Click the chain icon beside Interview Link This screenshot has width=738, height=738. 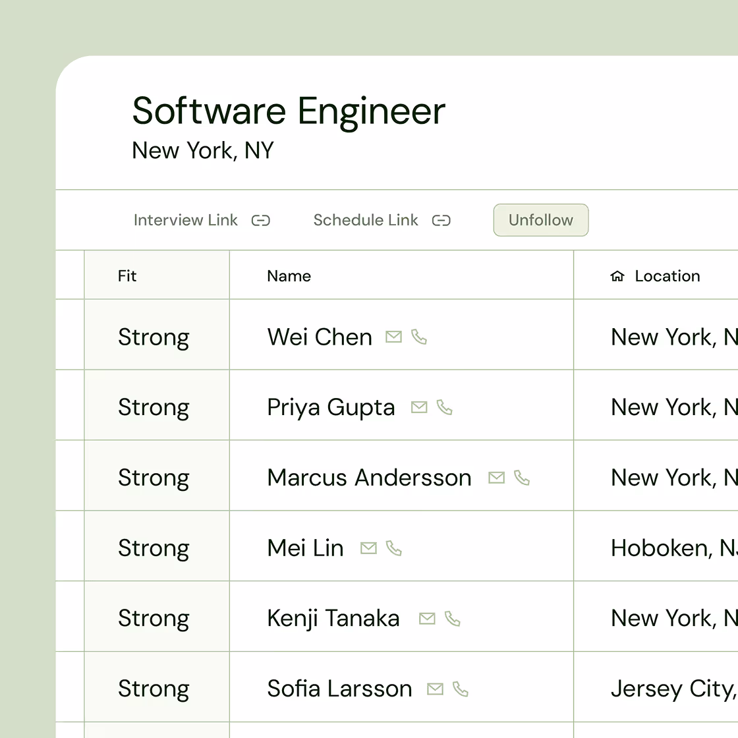[261, 221]
